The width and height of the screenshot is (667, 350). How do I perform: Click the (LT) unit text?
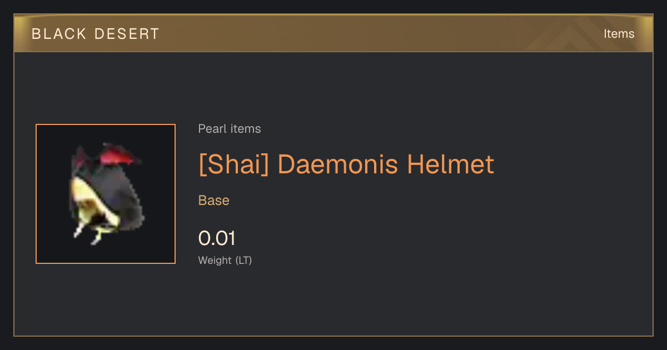[243, 260]
